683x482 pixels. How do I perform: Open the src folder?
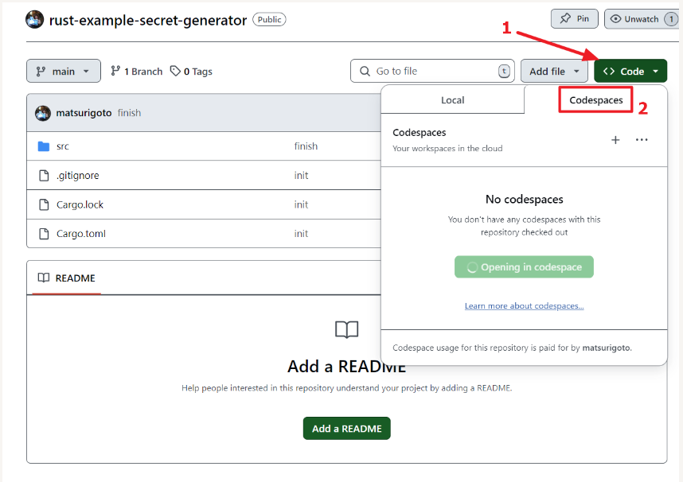[63, 146]
